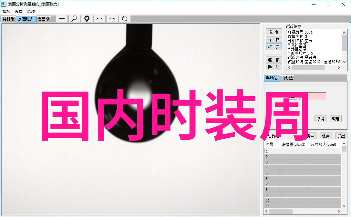Choose the circle outline tool
Image resolution: width=351 pixels, height=217 pixels.
coord(124,19)
